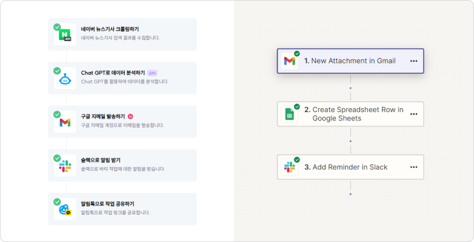Open three-dot menu for Add Reminder in Slack
Image resolution: width=474 pixels, height=242 pixels.
tap(413, 167)
